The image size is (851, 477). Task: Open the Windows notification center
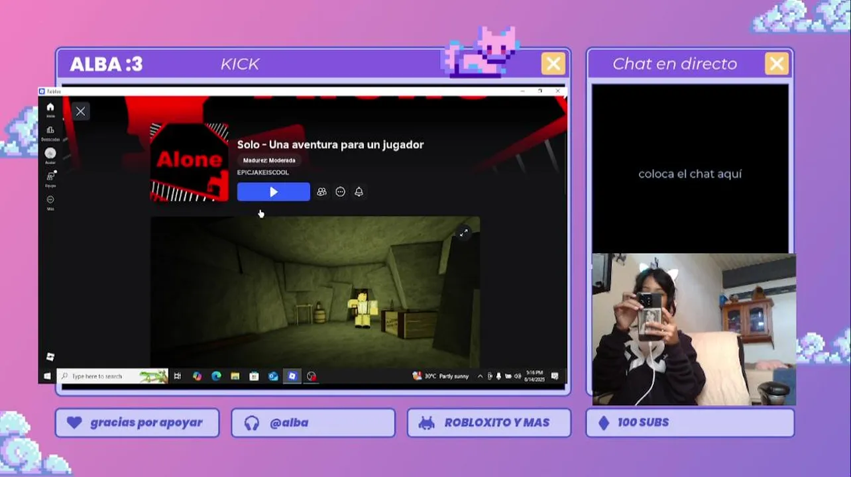click(x=555, y=376)
